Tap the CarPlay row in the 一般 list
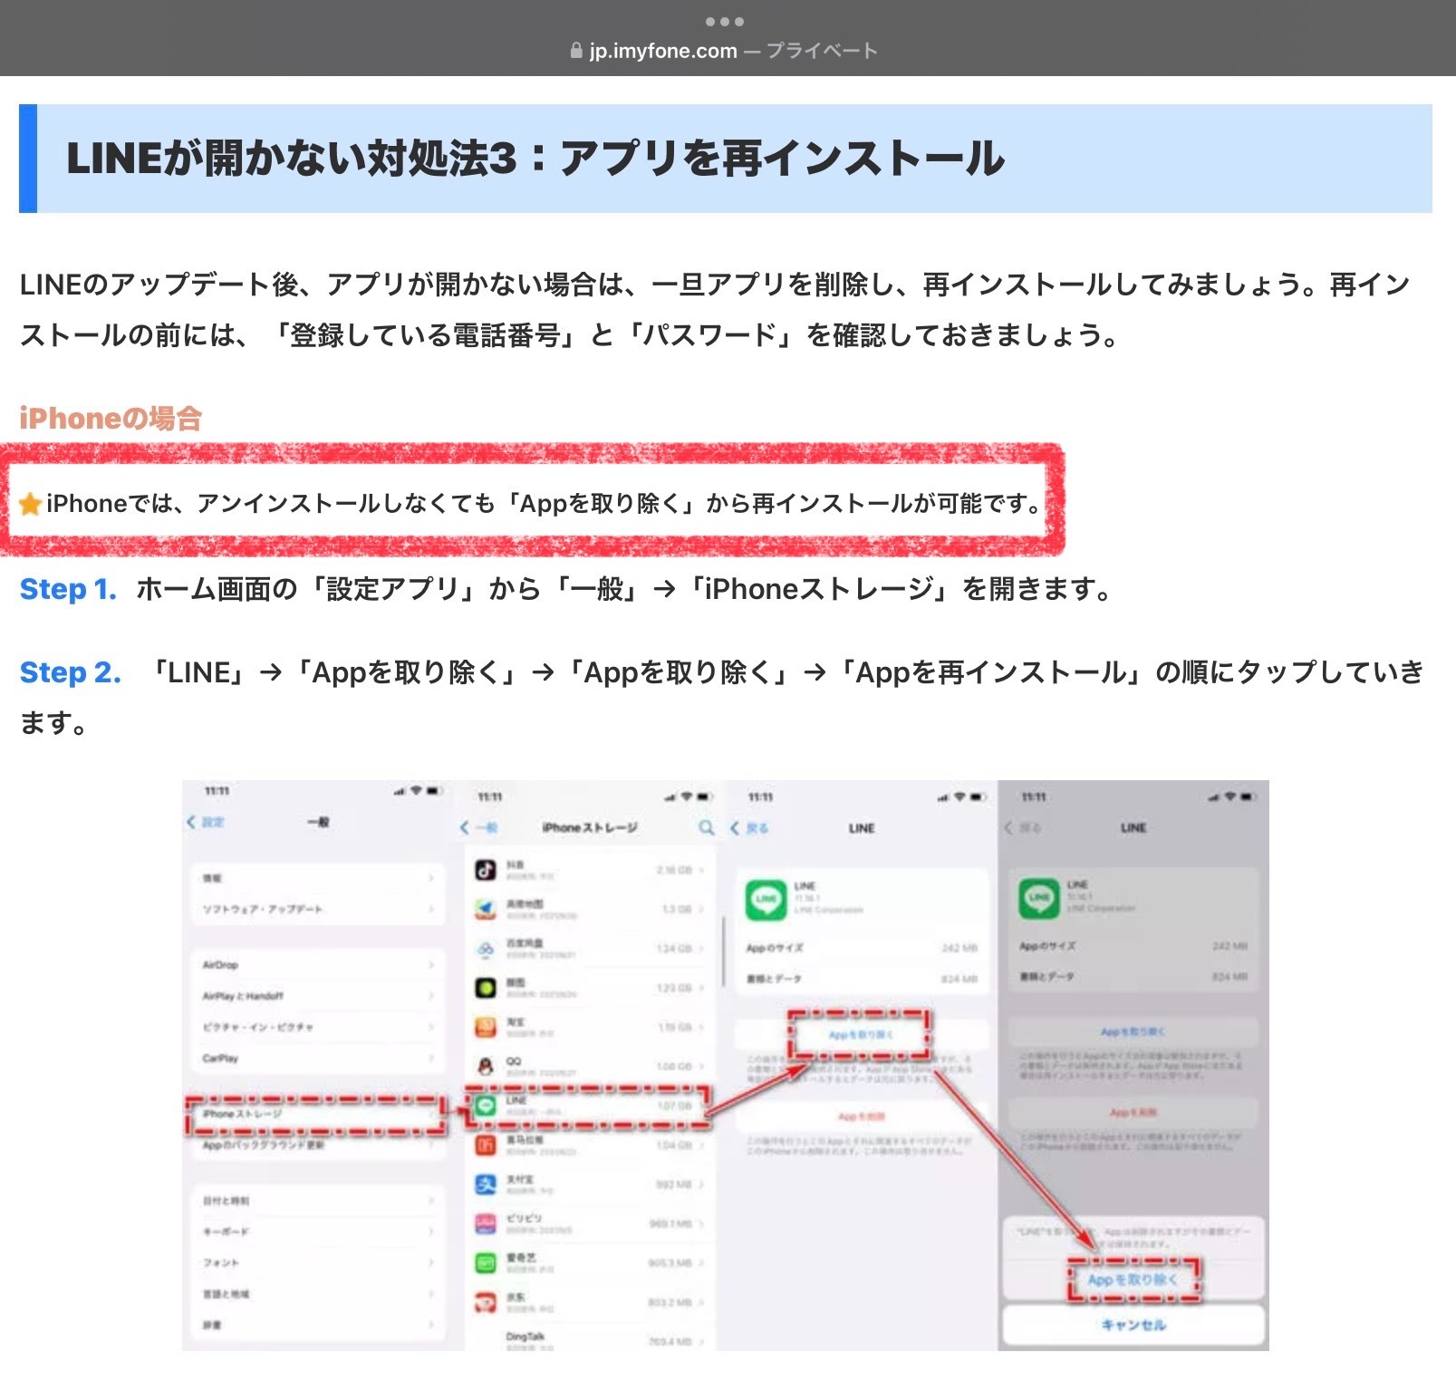The width and height of the screenshot is (1456, 1381). click(x=317, y=1058)
